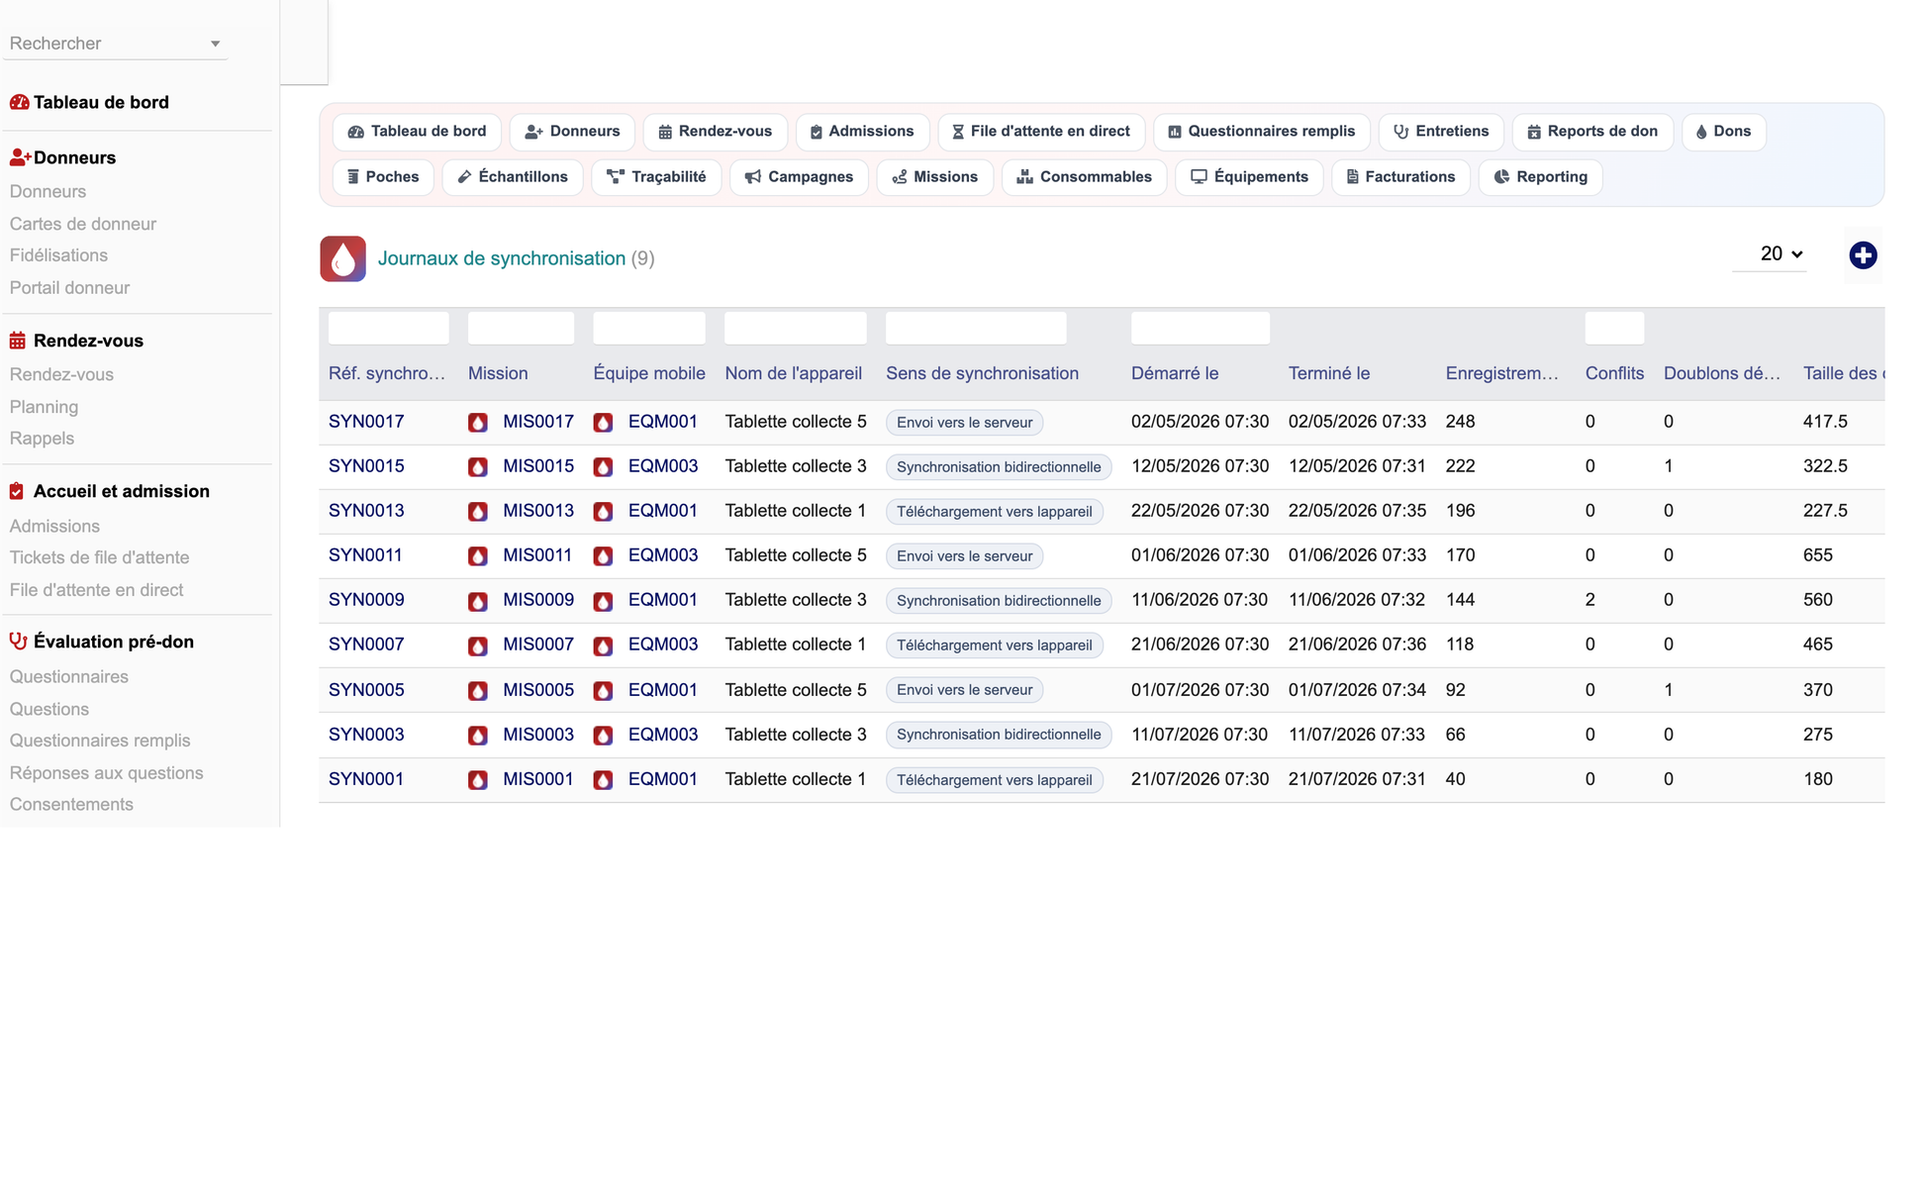Open the Traçabilité tab
Image resolution: width=1926 pixels, height=1192 pixels.
pos(656,177)
